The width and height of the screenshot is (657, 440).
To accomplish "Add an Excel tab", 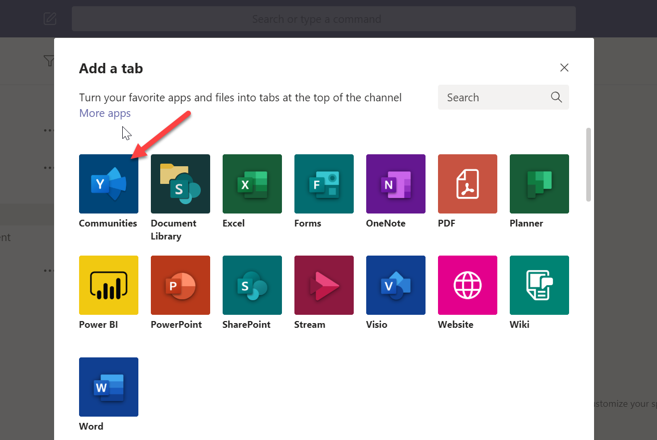I will [252, 184].
